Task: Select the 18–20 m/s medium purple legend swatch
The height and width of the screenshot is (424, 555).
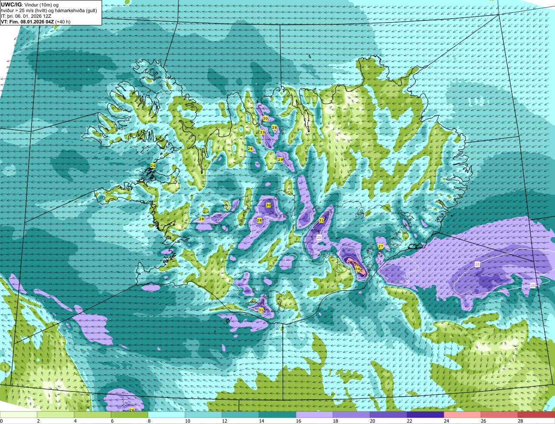Action: pyautogui.click(x=352, y=415)
